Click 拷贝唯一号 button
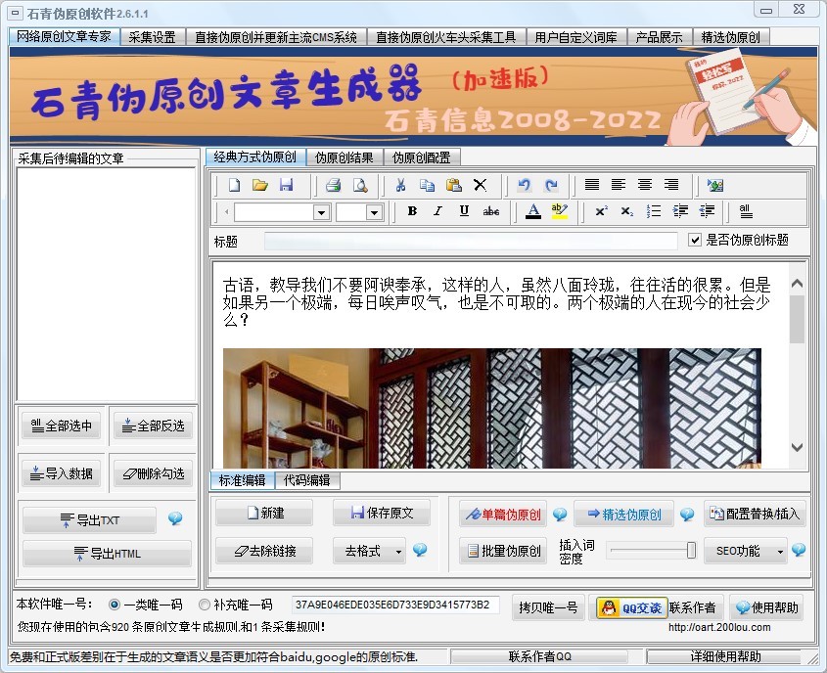The width and height of the screenshot is (827, 673). [x=548, y=607]
